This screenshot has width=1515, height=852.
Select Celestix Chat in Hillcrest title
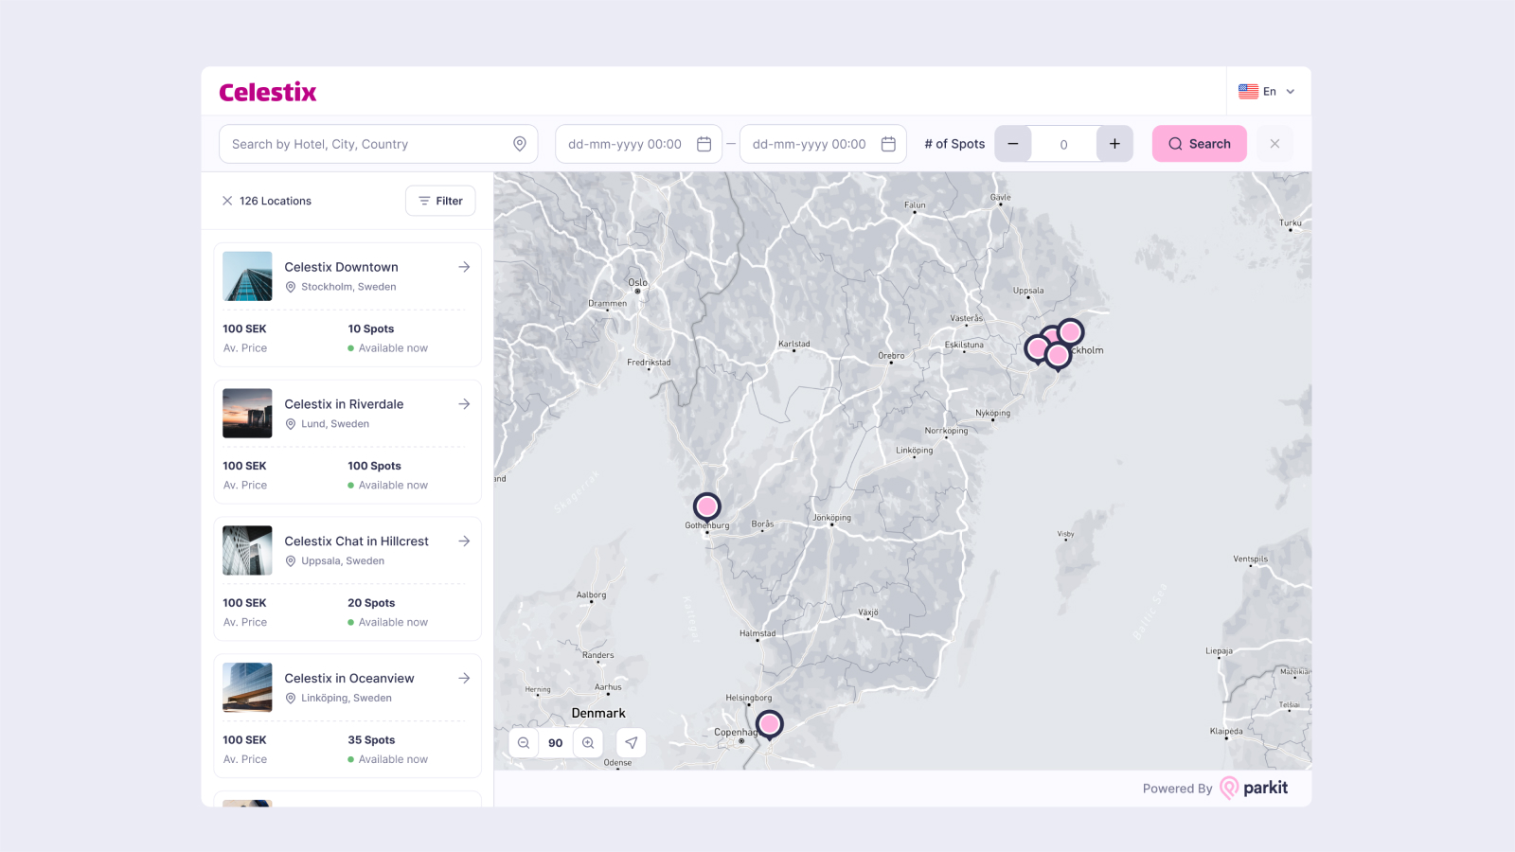tap(356, 541)
